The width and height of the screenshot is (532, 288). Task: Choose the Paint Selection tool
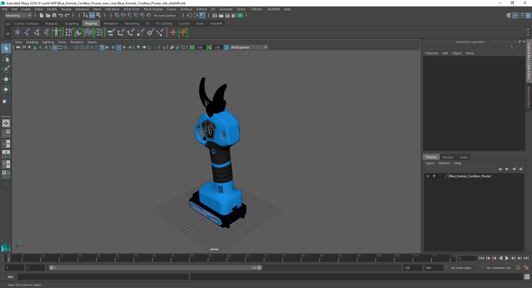pyautogui.click(x=6, y=69)
